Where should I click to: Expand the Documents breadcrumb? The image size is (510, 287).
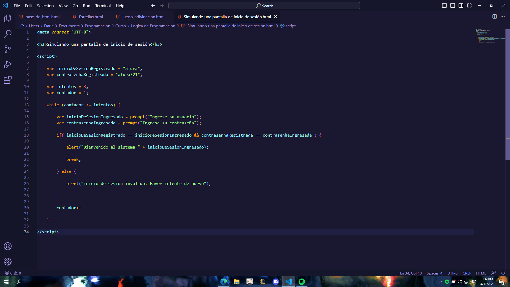69,26
